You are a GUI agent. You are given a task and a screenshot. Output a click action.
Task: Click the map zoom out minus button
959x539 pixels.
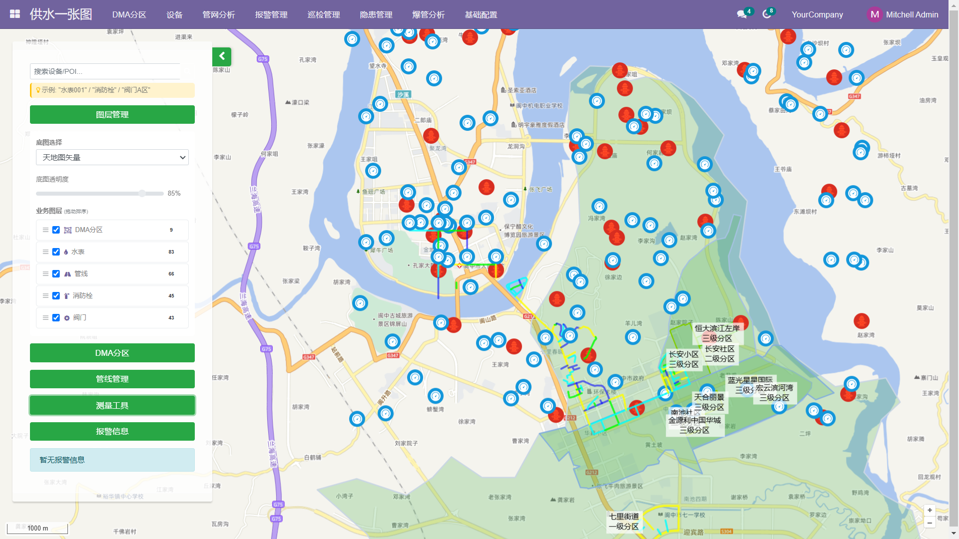[930, 523]
